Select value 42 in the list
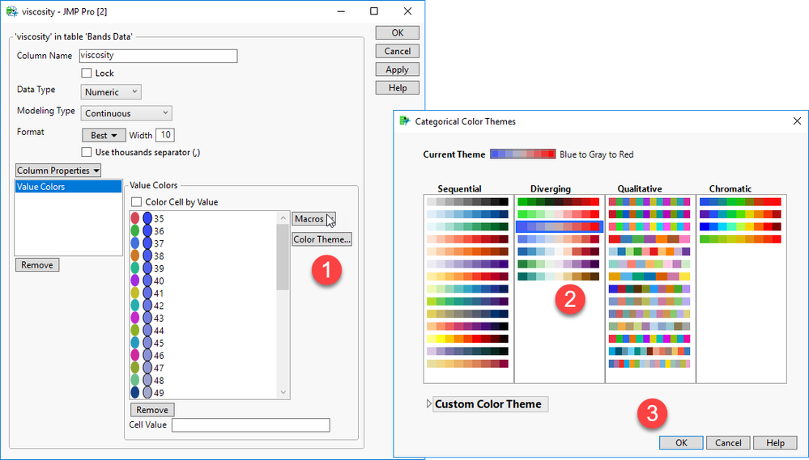 pyautogui.click(x=159, y=306)
